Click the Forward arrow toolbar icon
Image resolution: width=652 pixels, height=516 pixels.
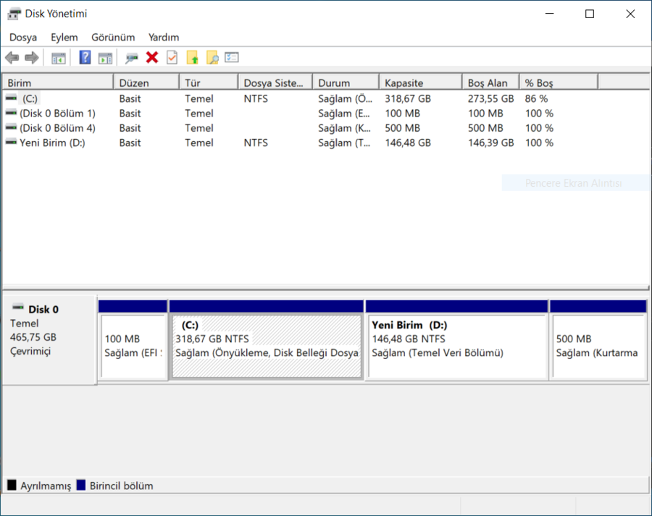coord(31,58)
